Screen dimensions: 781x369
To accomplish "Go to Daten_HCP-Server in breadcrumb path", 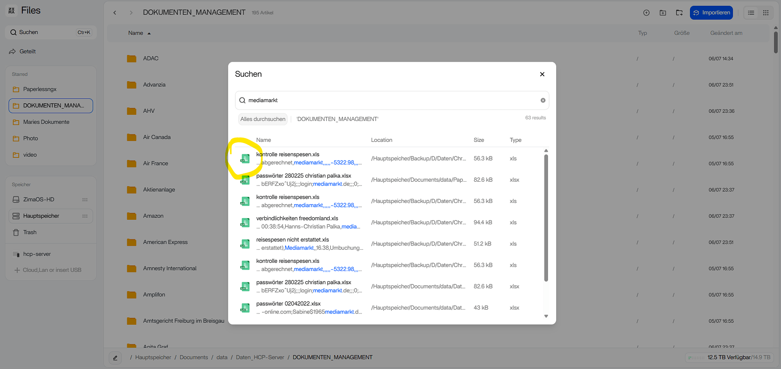I will coord(260,358).
